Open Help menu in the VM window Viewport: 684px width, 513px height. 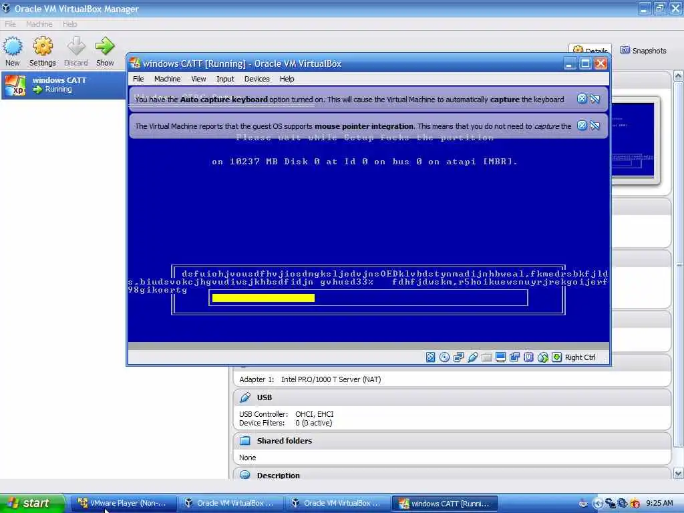(x=287, y=79)
